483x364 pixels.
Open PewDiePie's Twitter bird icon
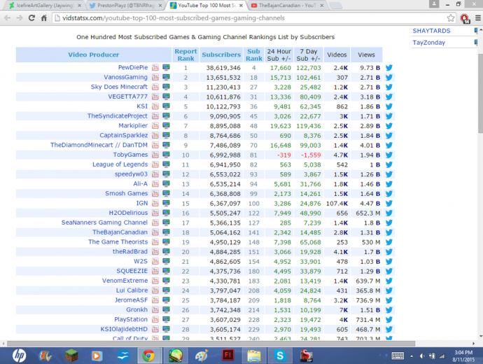[388, 68]
